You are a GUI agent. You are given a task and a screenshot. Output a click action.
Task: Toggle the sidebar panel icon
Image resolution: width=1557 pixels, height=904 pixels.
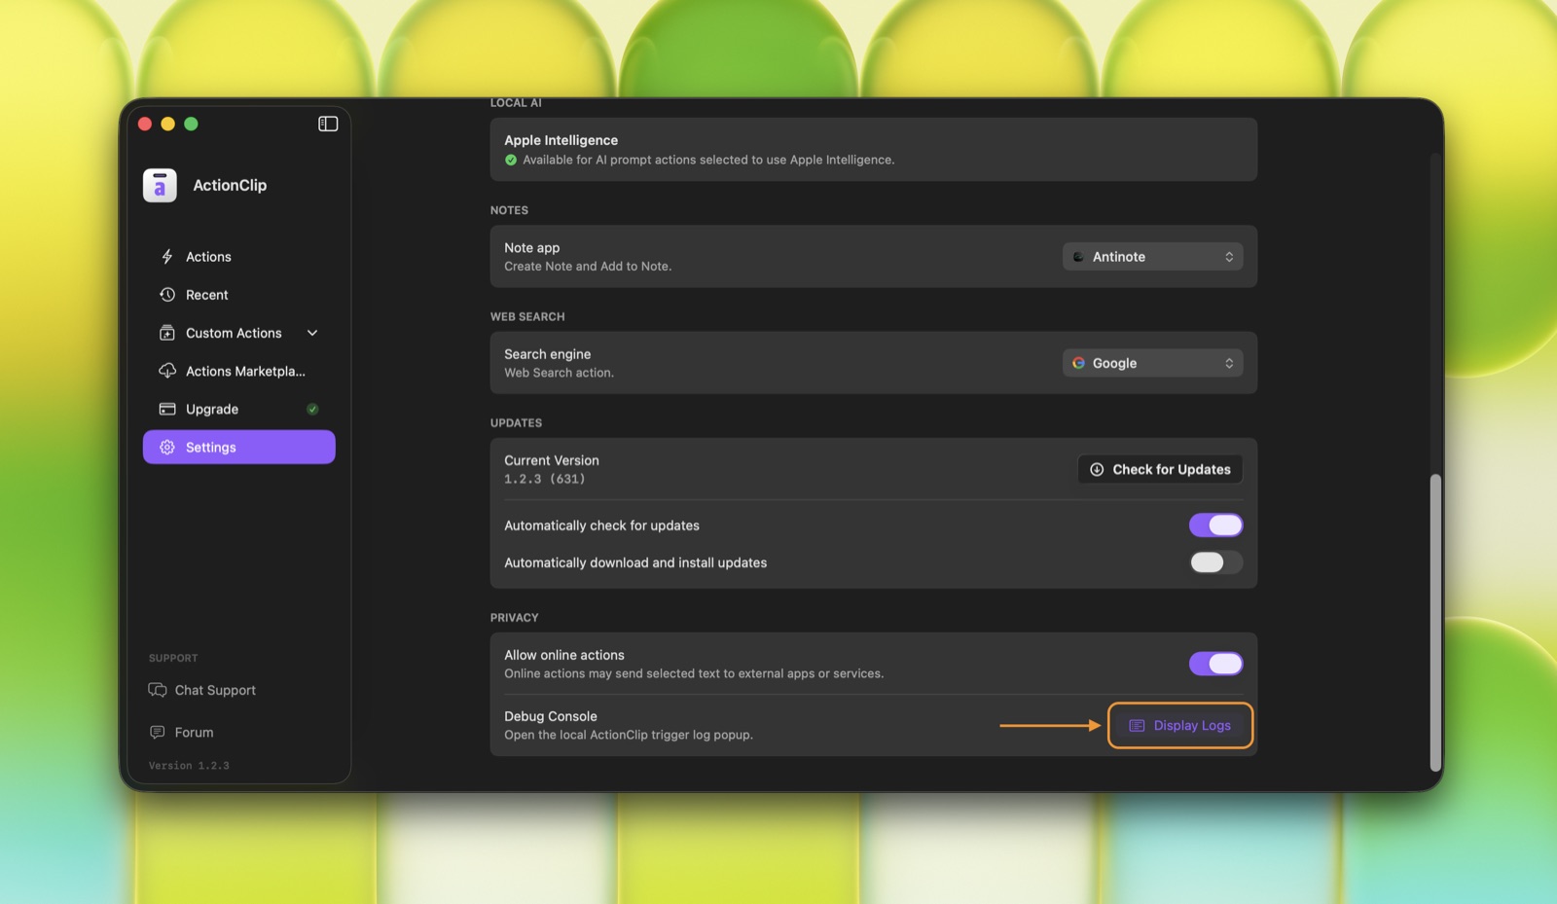[x=328, y=124]
